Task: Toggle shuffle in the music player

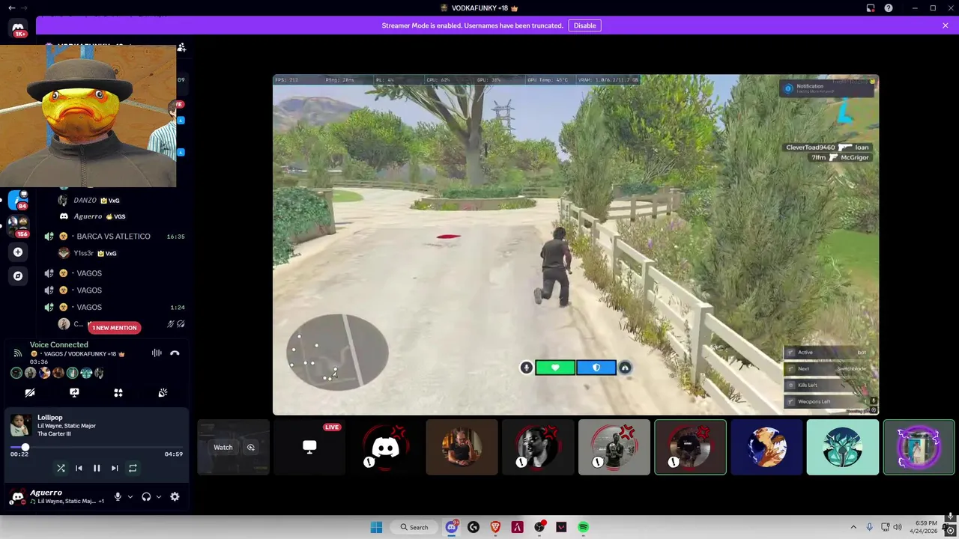Action: (x=61, y=469)
